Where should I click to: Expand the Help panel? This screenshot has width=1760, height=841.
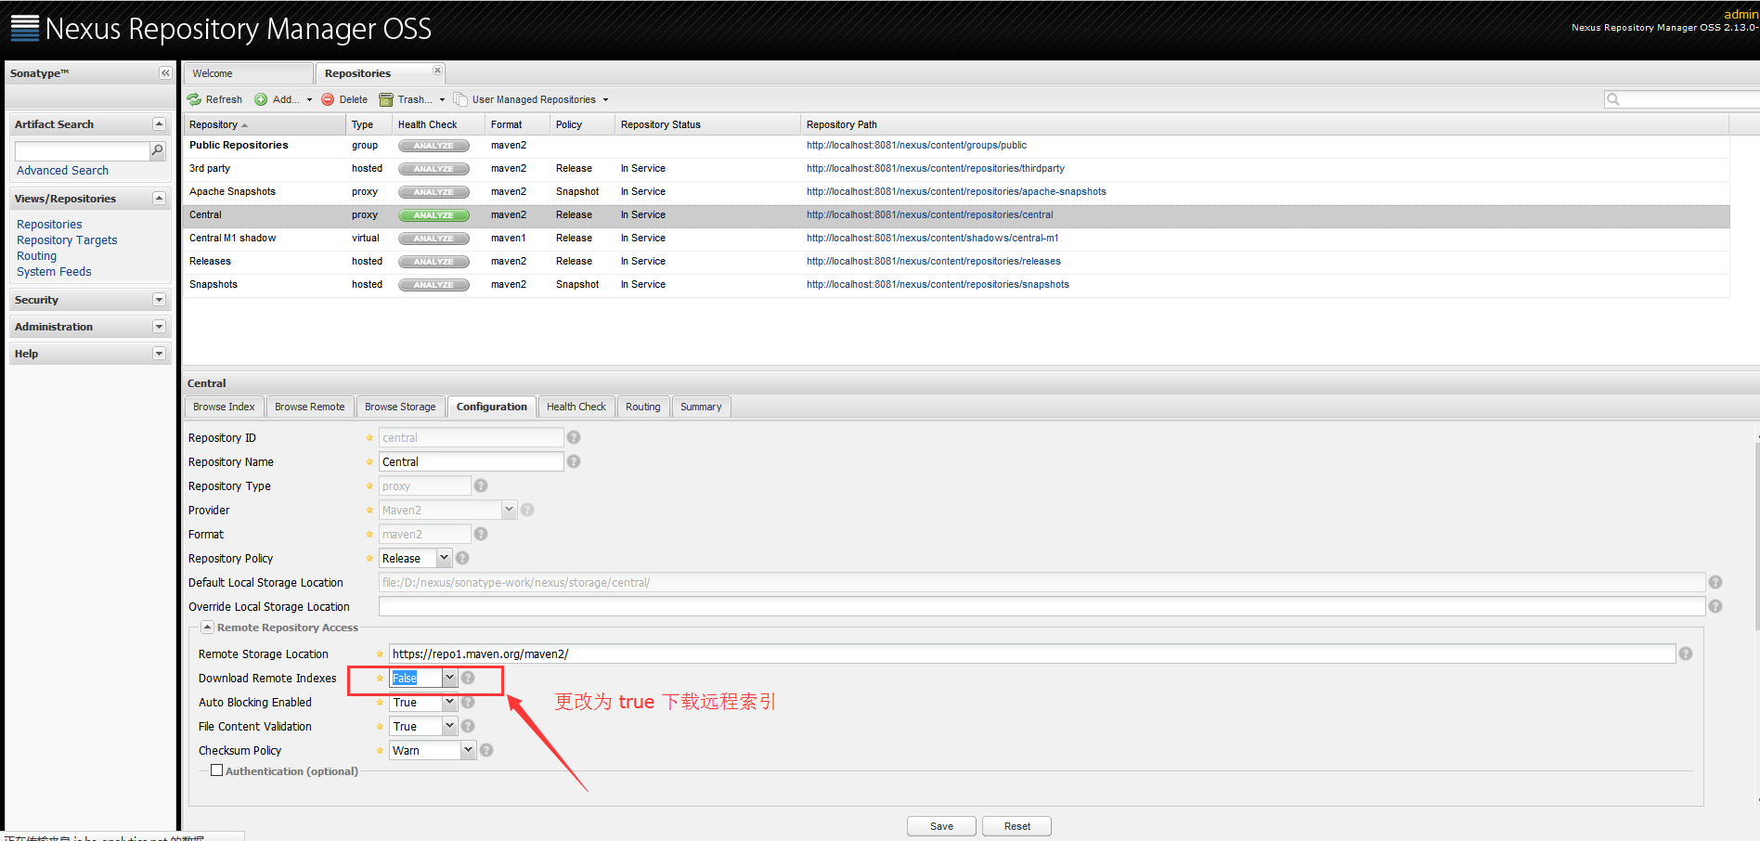point(159,354)
